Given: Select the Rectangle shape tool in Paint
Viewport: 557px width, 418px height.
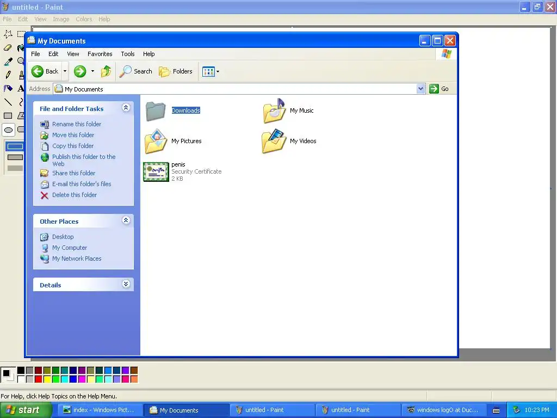Looking at the screenshot, I should 8,115.
